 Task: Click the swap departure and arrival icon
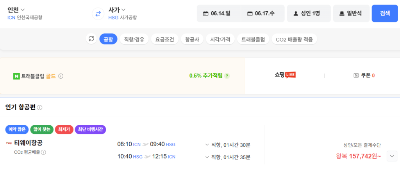[98, 14]
